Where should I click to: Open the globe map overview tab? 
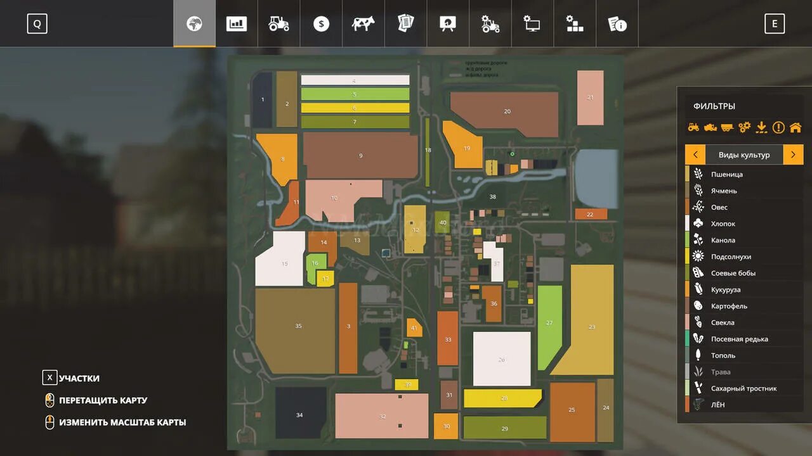pos(194,24)
